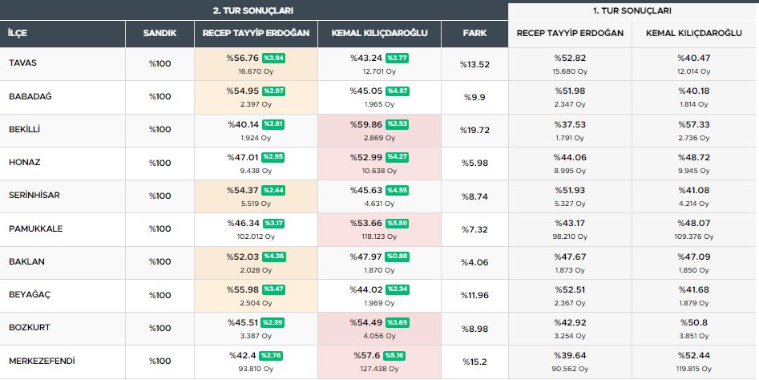Click the 16.670 Oy vote count

(256, 71)
